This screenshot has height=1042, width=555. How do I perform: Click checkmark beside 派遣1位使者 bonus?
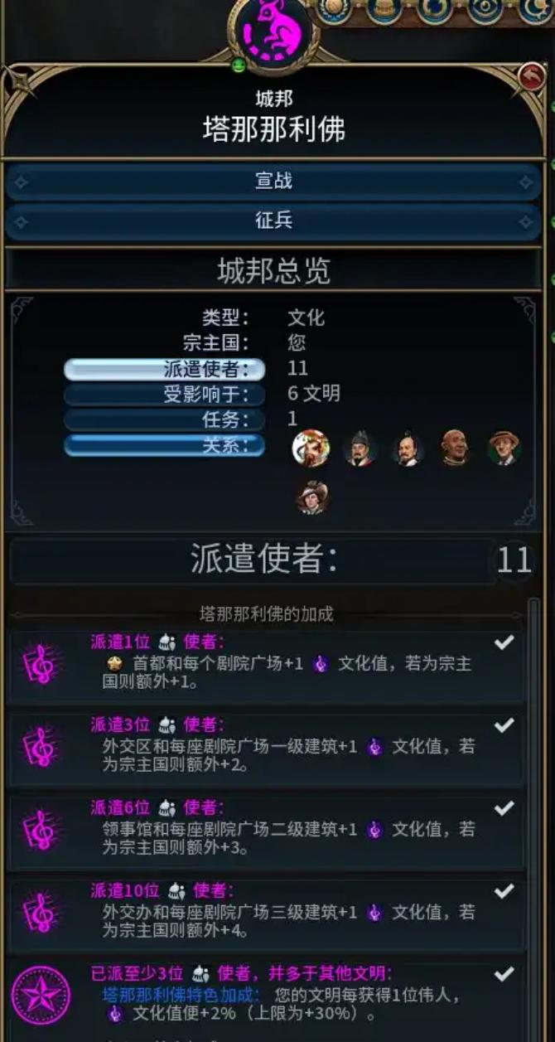(504, 642)
